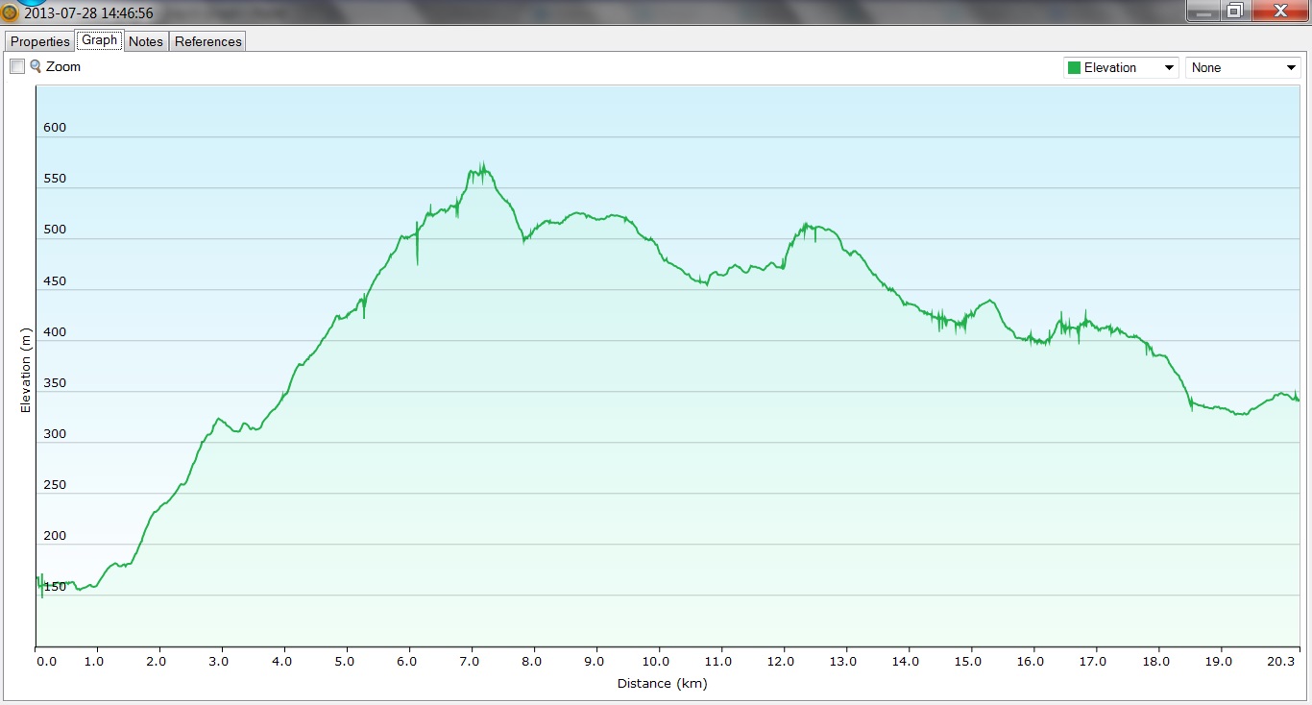1312x705 pixels.
Task: Expand the Elevation series dropdown
Action: [x=1169, y=68]
